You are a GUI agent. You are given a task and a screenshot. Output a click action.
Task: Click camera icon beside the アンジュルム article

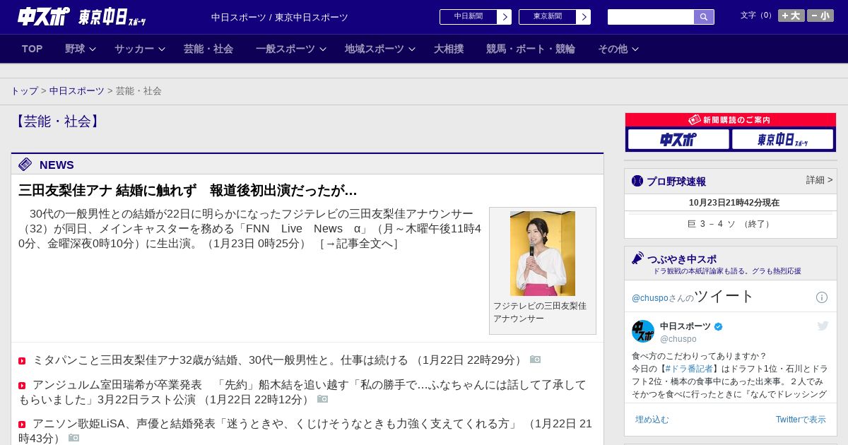[323, 399]
